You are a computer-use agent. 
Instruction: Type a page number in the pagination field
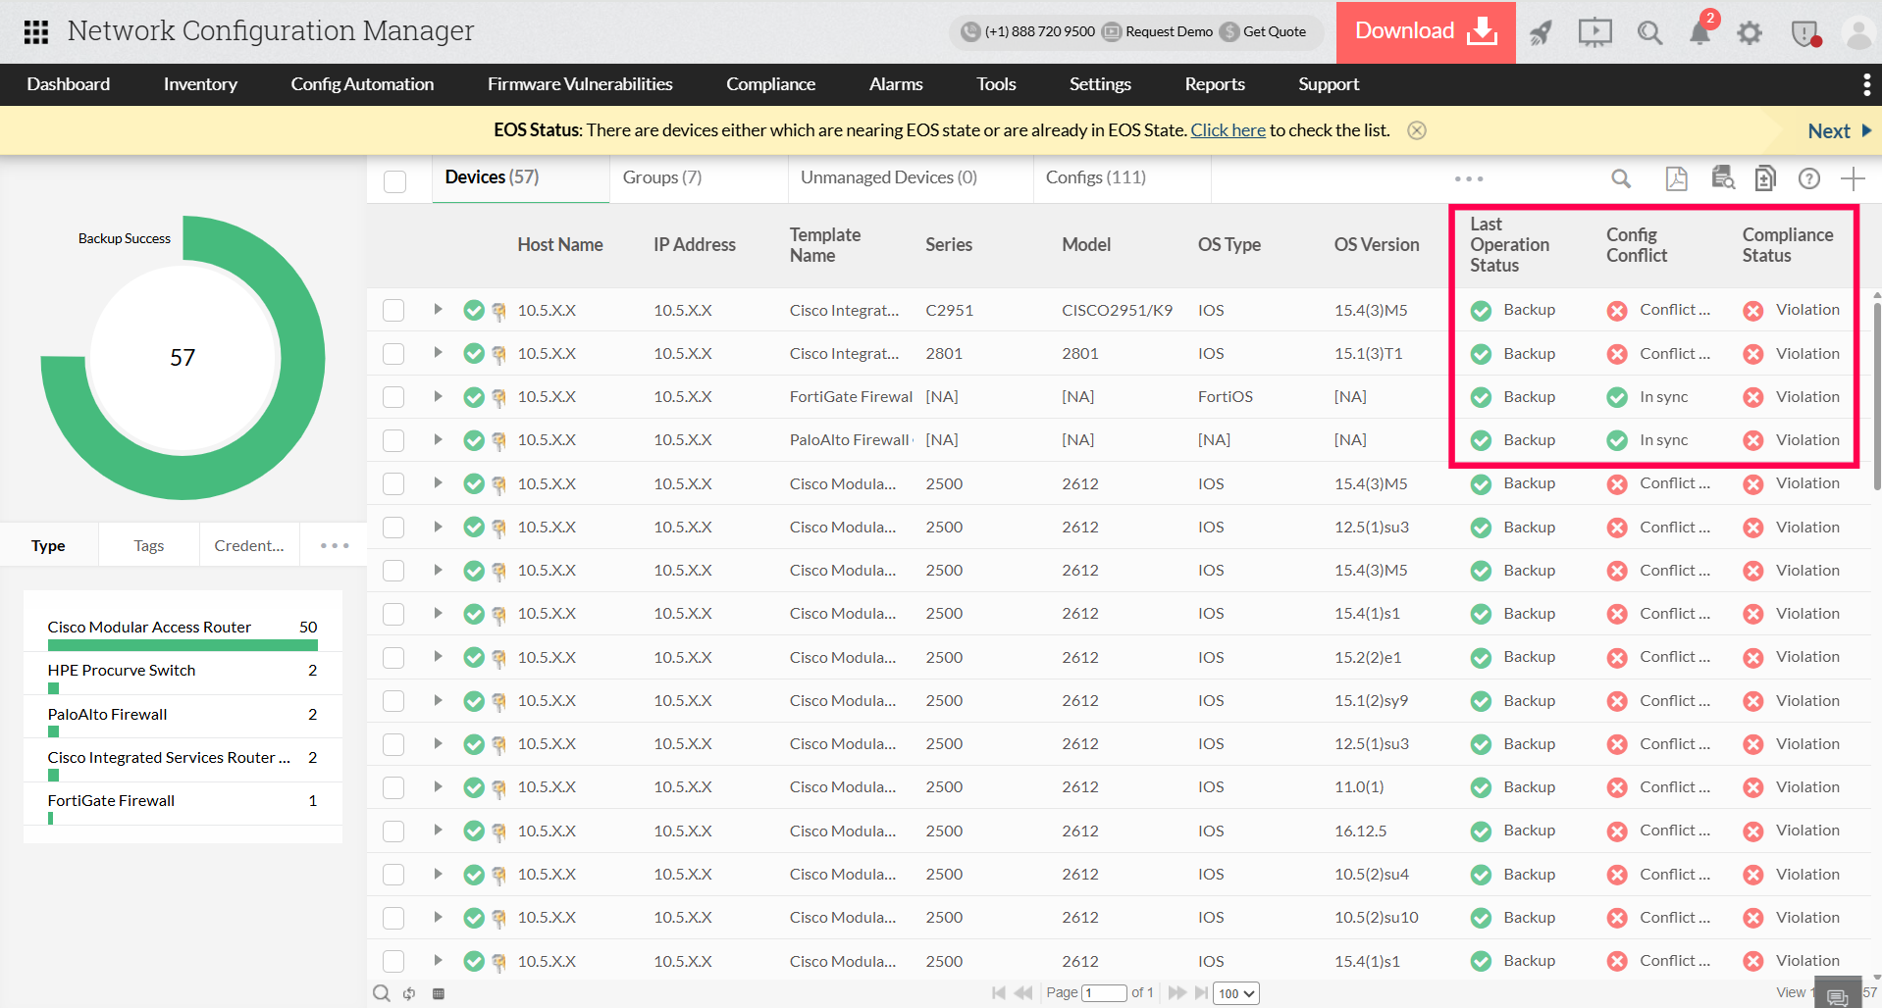click(1103, 992)
